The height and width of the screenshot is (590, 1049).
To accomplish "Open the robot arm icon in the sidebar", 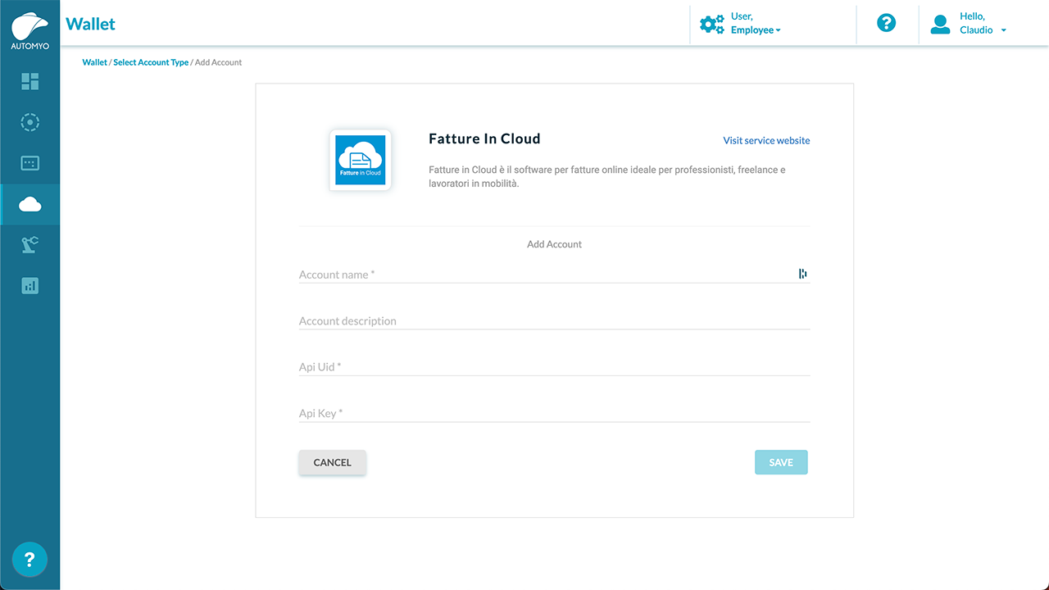I will click(30, 244).
